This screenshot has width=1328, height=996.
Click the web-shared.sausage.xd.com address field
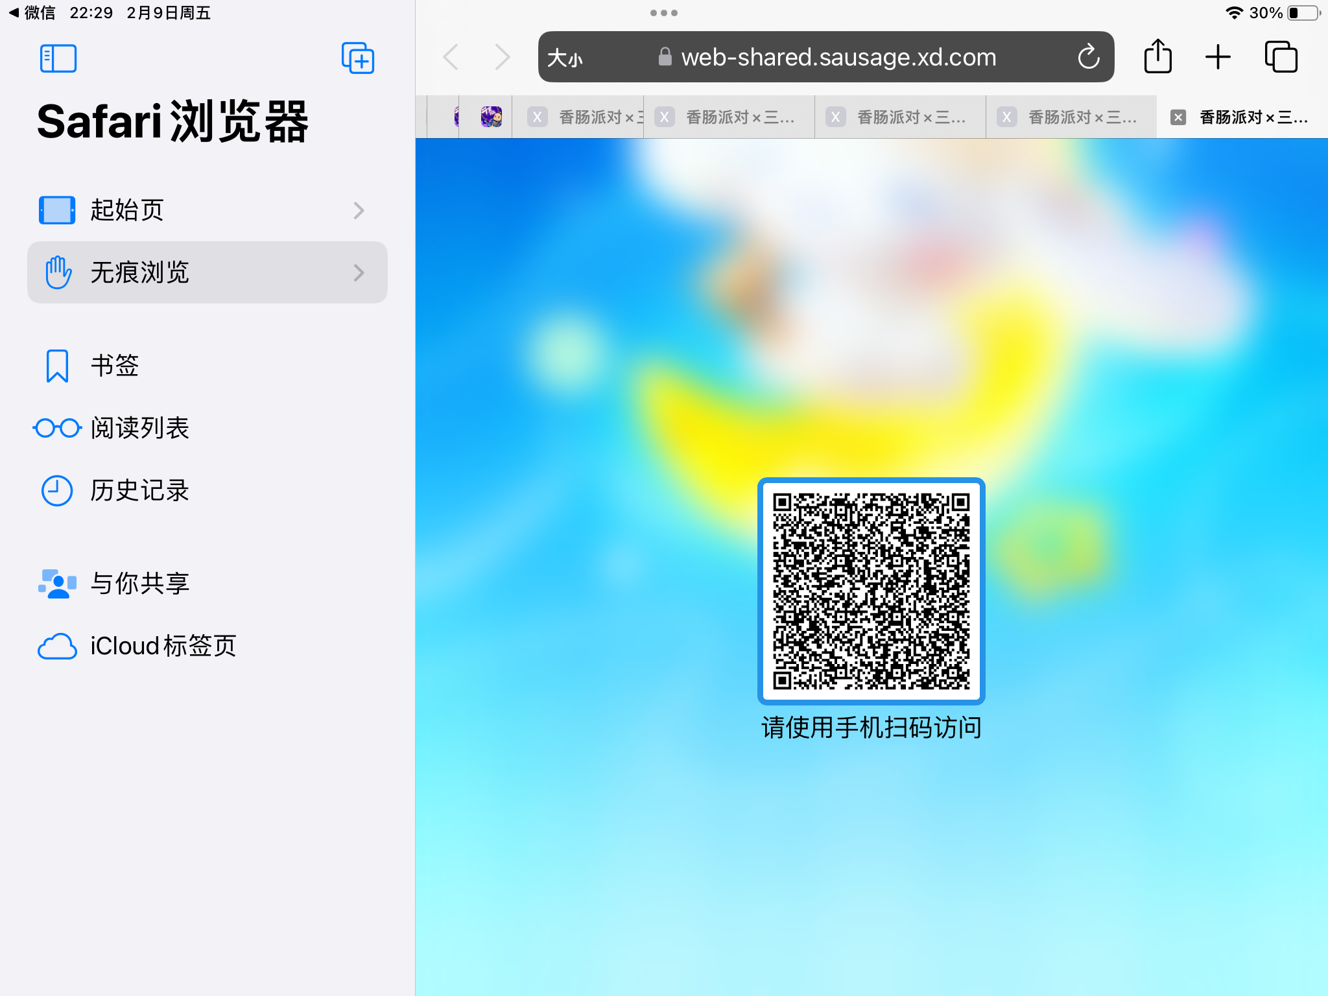(826, 57)
